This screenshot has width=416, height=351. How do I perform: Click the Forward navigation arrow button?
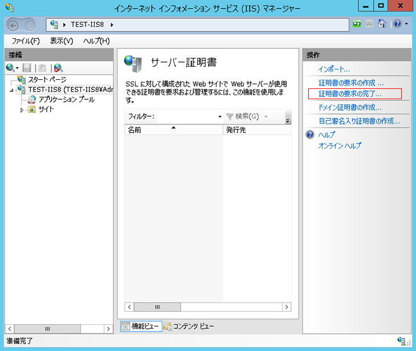pyautogui.click(x=30, y=26)
